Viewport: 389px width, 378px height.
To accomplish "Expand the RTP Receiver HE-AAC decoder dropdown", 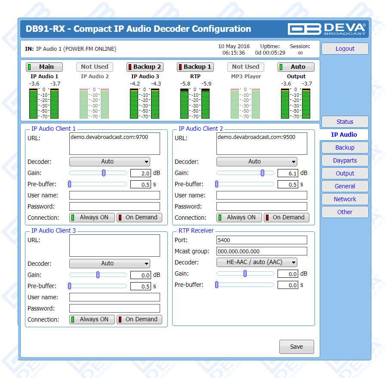I will tap(257, 262).
